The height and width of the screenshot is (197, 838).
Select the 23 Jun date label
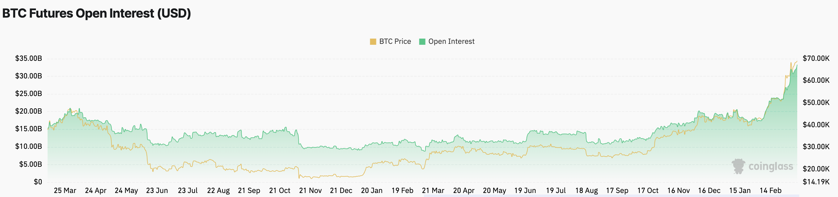157,191
